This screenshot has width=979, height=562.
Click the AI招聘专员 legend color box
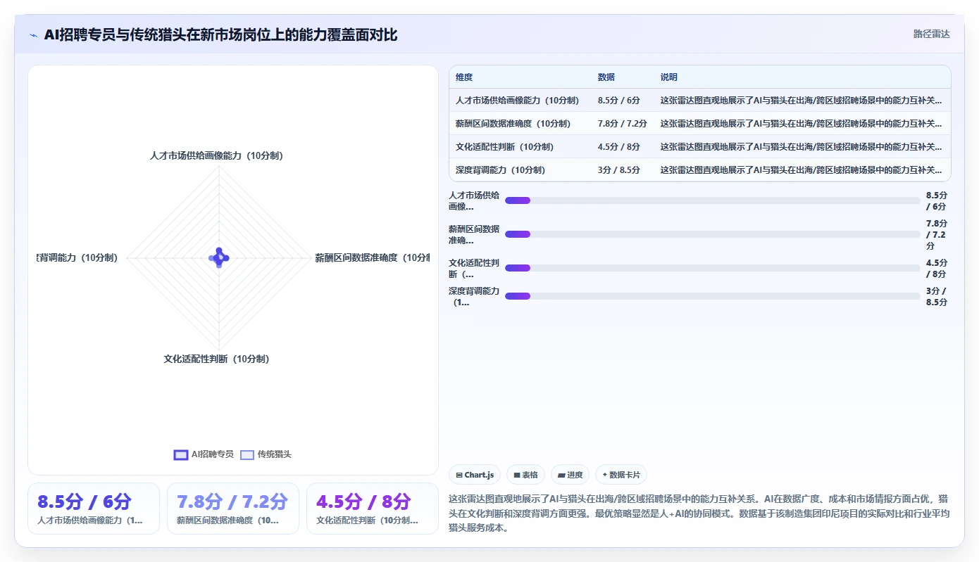pos(181,454)
